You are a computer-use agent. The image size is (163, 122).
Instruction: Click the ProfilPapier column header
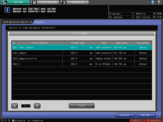(40, 43)
